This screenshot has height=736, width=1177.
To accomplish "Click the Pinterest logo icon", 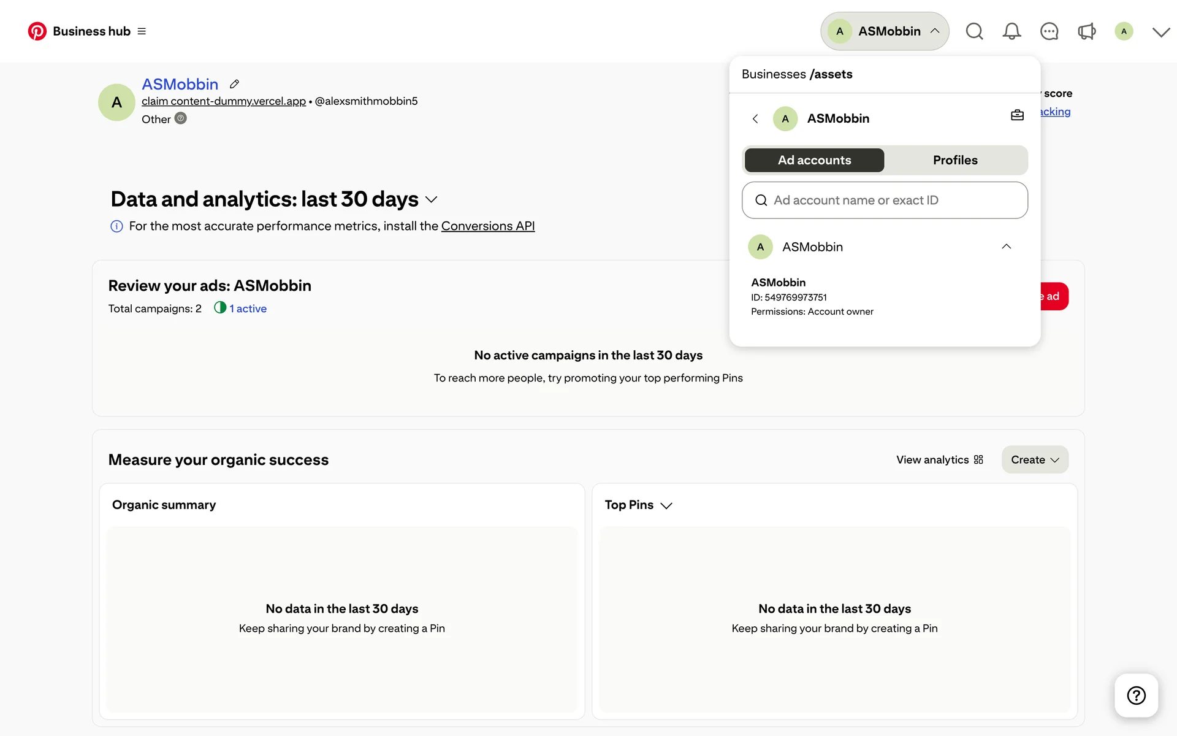I will click(x=37, y=31).
